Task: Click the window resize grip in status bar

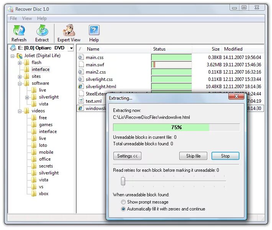Action: tap(262, 219)
